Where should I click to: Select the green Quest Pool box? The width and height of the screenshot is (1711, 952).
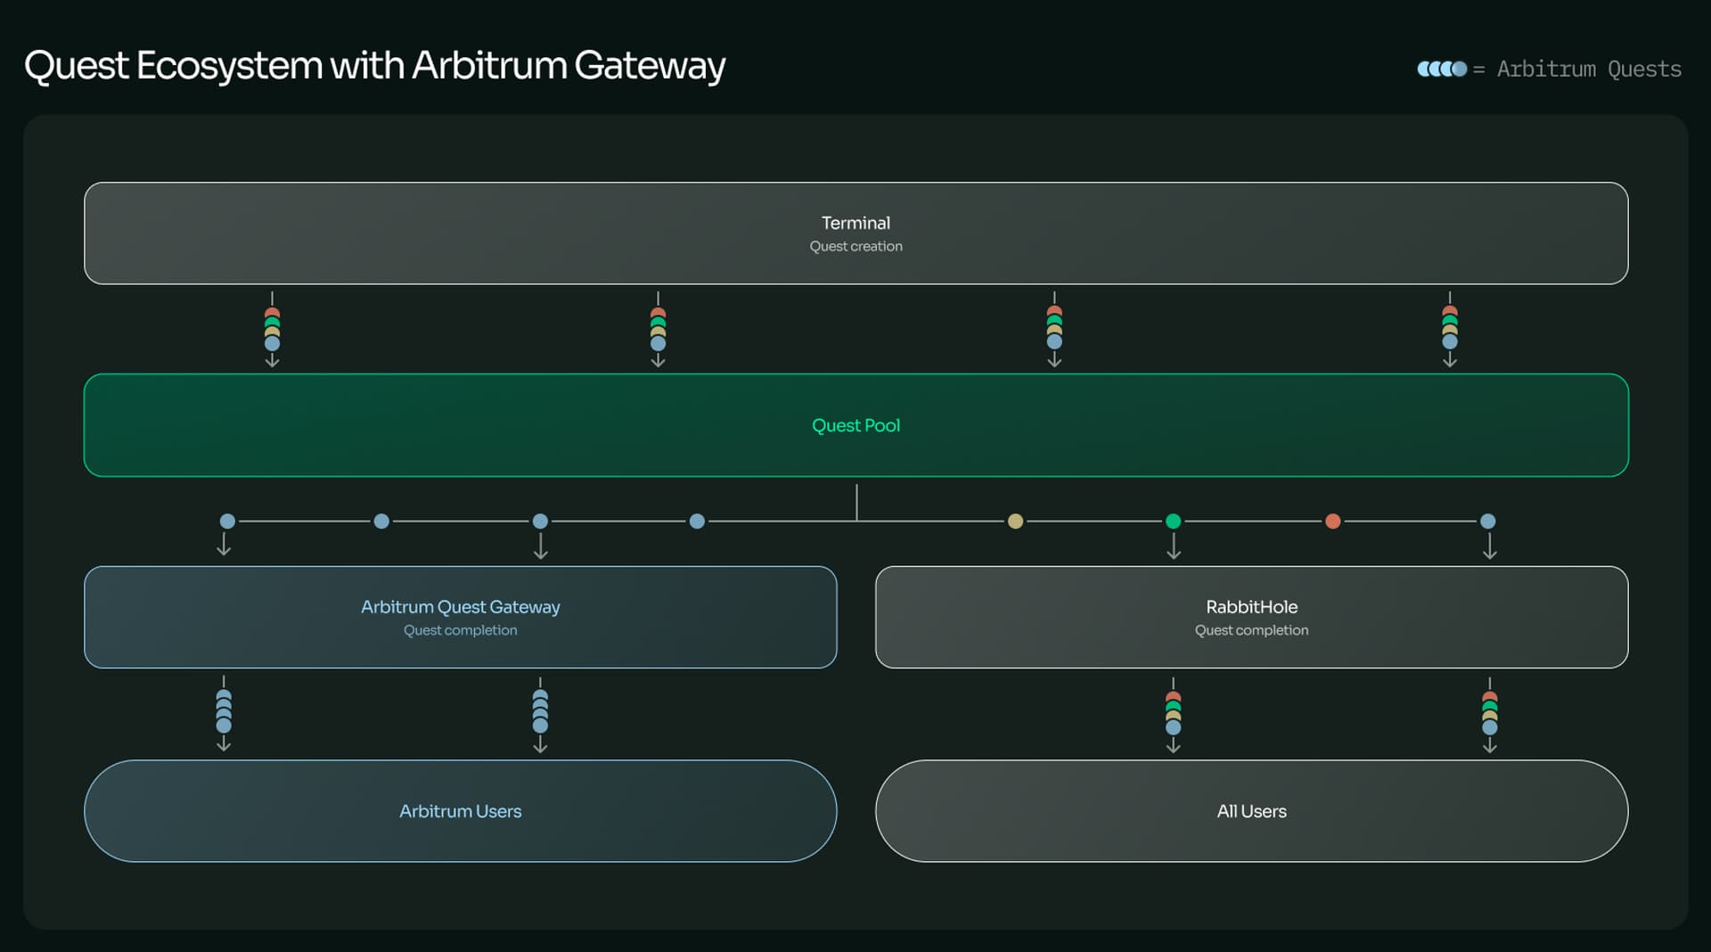[x=855, y=425]
